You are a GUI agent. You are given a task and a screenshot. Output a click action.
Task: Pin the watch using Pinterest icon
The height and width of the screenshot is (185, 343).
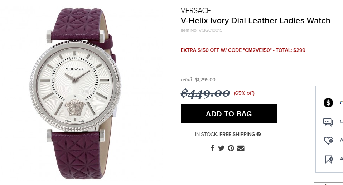231,148
